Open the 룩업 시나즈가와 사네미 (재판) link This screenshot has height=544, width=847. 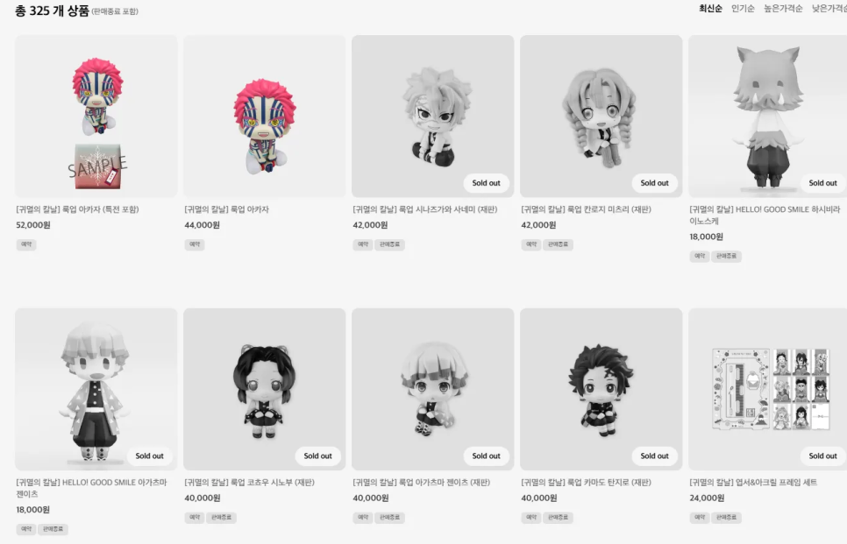point(424,209)
